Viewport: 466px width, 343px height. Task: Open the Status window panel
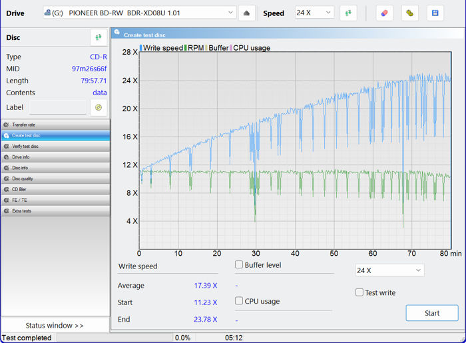point(55,326)
